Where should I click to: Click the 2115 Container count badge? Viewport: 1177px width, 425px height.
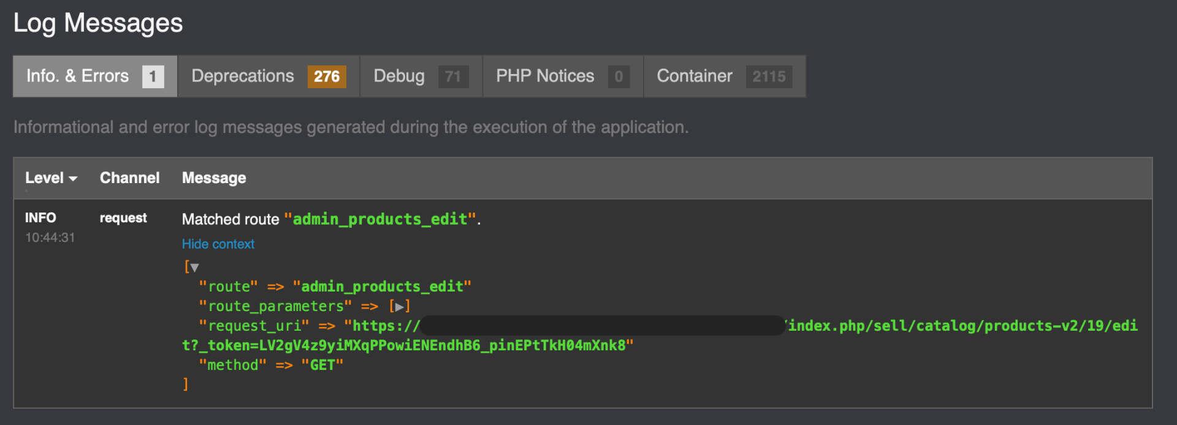point(769,77)
